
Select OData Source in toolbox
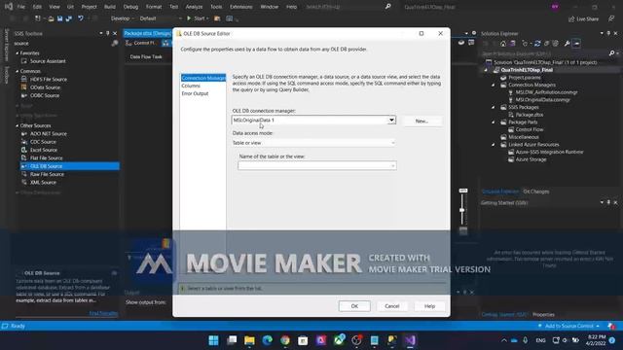(x=45, y=87)
